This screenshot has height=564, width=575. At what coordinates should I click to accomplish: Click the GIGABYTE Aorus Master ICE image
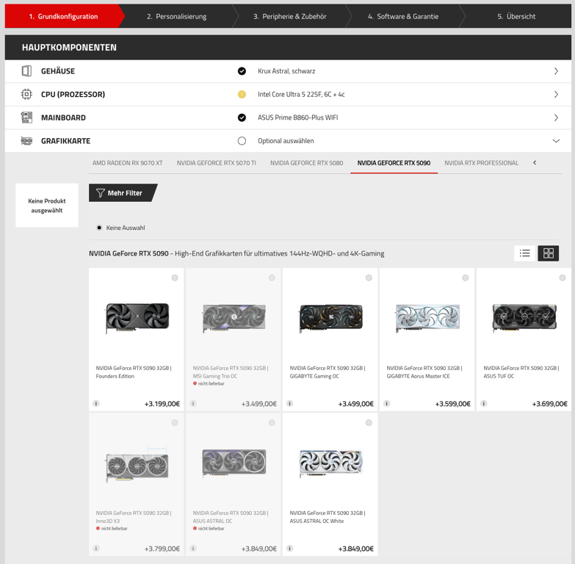tap(427, 318)
